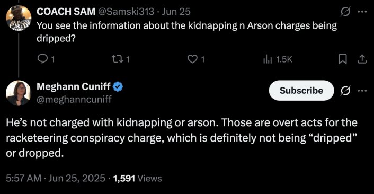Open Grok icon on COACH SAM's tweet
The height and width of the screenshot is (194, 374).
coord(345,12)
